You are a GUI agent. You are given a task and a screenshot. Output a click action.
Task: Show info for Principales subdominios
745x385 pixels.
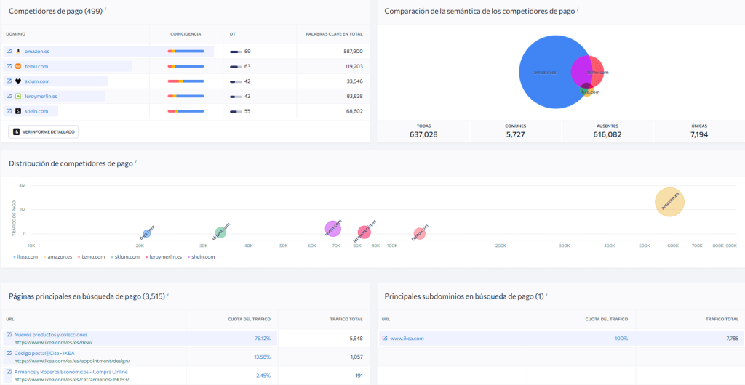pyautogui.click(x=547, y=295)
